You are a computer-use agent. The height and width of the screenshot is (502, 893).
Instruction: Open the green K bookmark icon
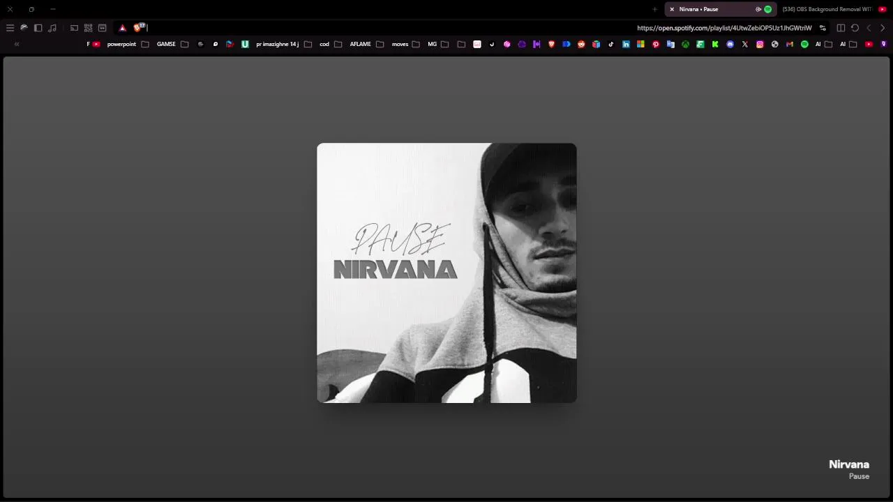coord(715,44)
